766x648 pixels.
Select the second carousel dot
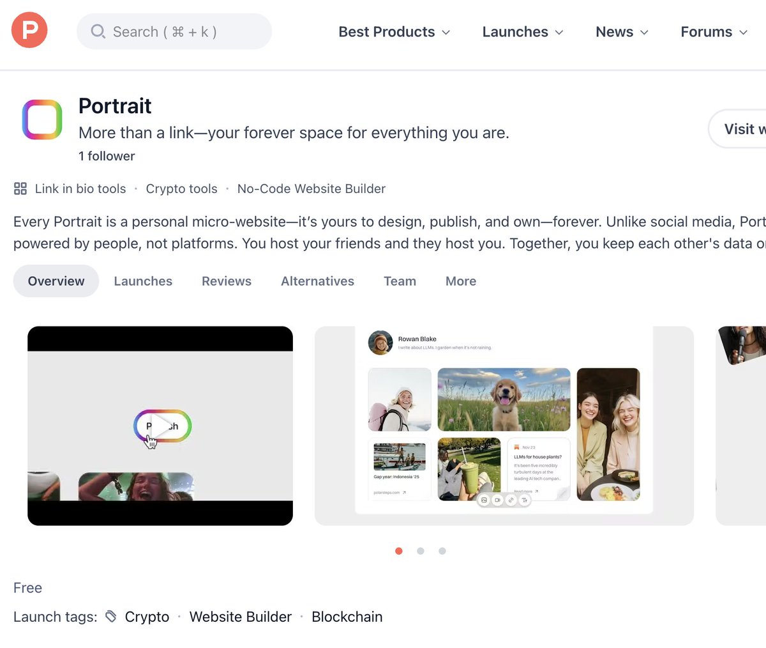pyautogui.click(x=421, y=551)
